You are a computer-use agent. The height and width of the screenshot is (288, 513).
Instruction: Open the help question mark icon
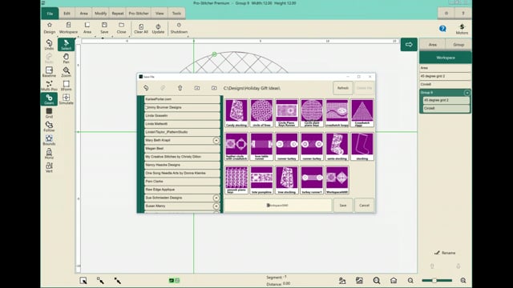[442, 29]
